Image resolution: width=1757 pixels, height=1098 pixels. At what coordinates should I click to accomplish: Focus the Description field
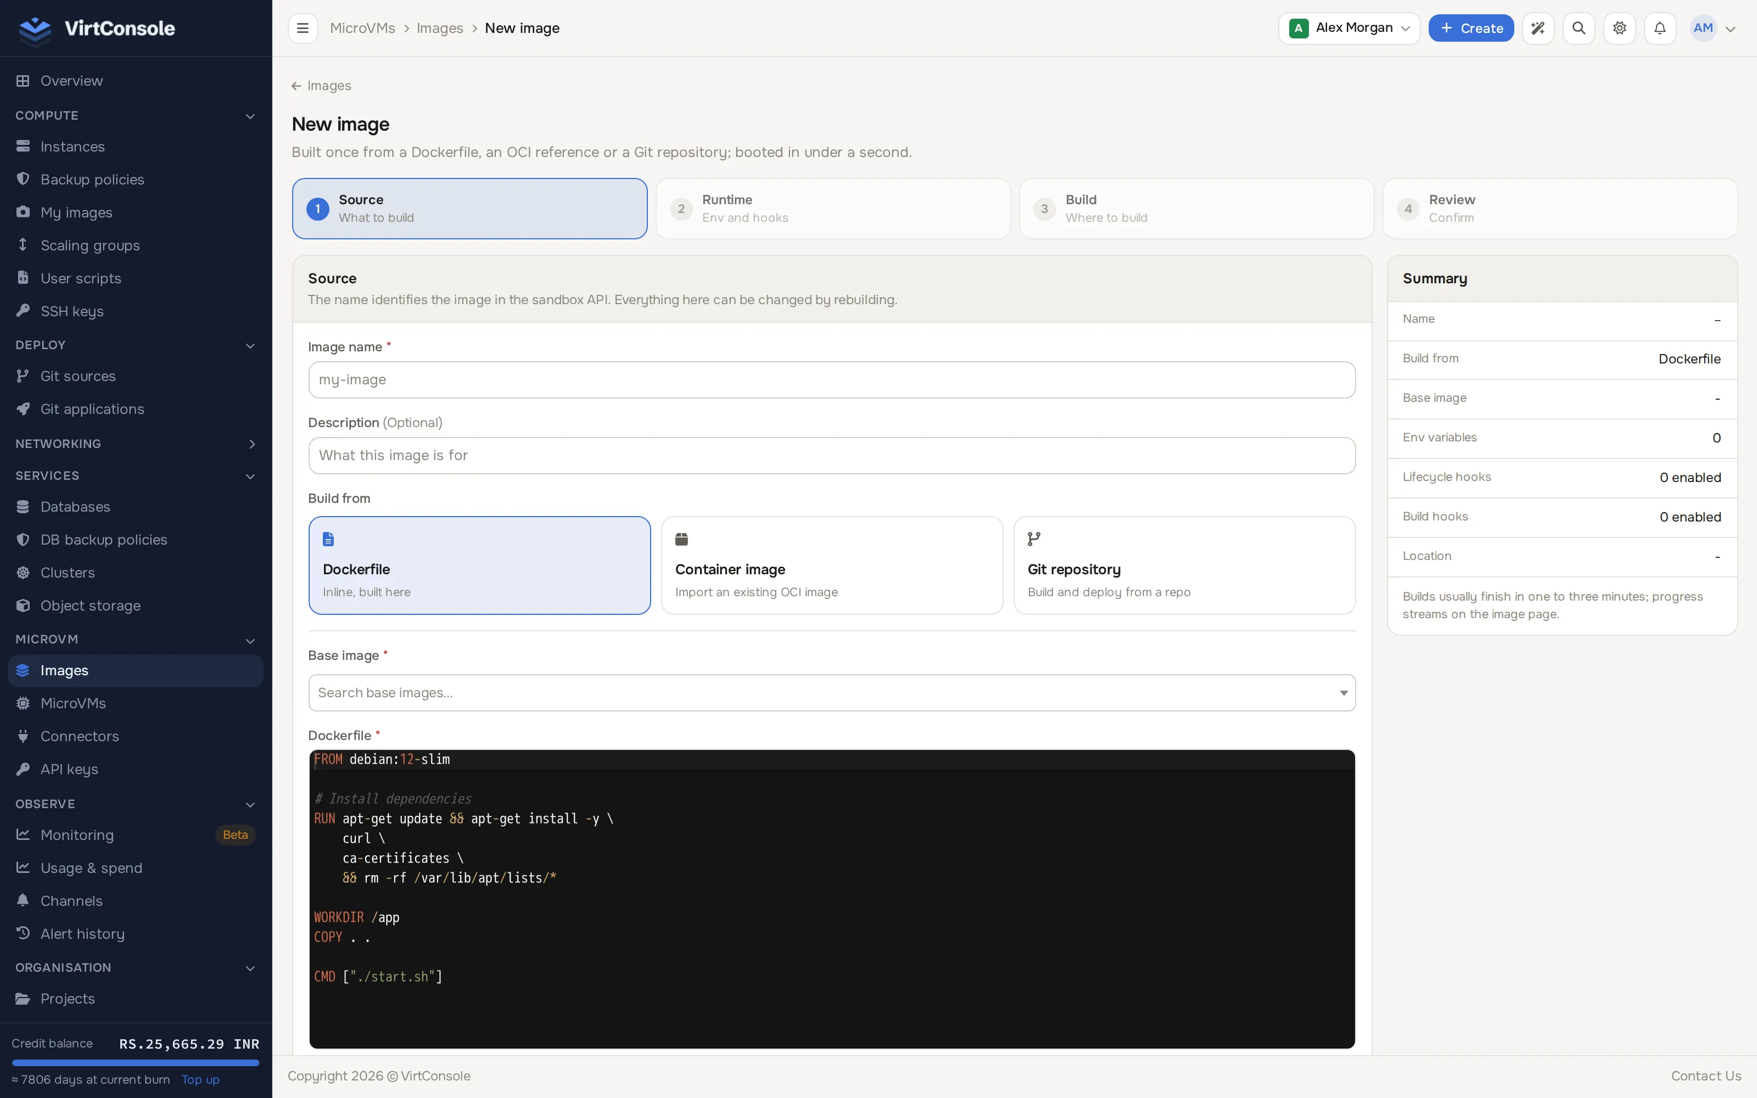pyautogui.click(x=832, y=455)
